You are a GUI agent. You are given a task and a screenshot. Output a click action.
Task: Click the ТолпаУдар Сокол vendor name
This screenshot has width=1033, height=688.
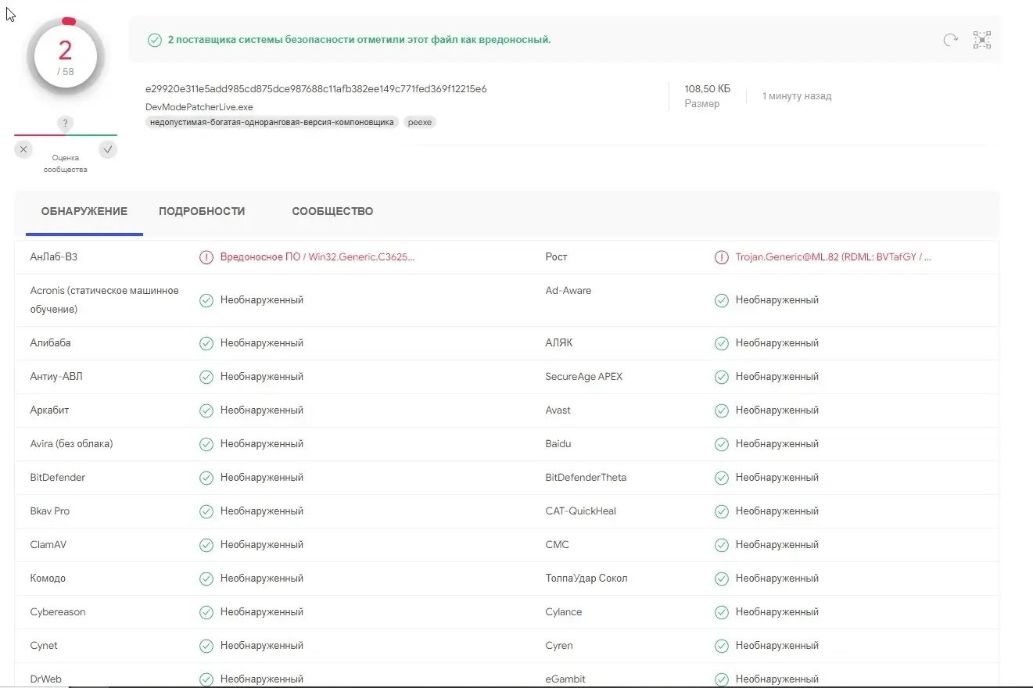(x=586, y=579)
